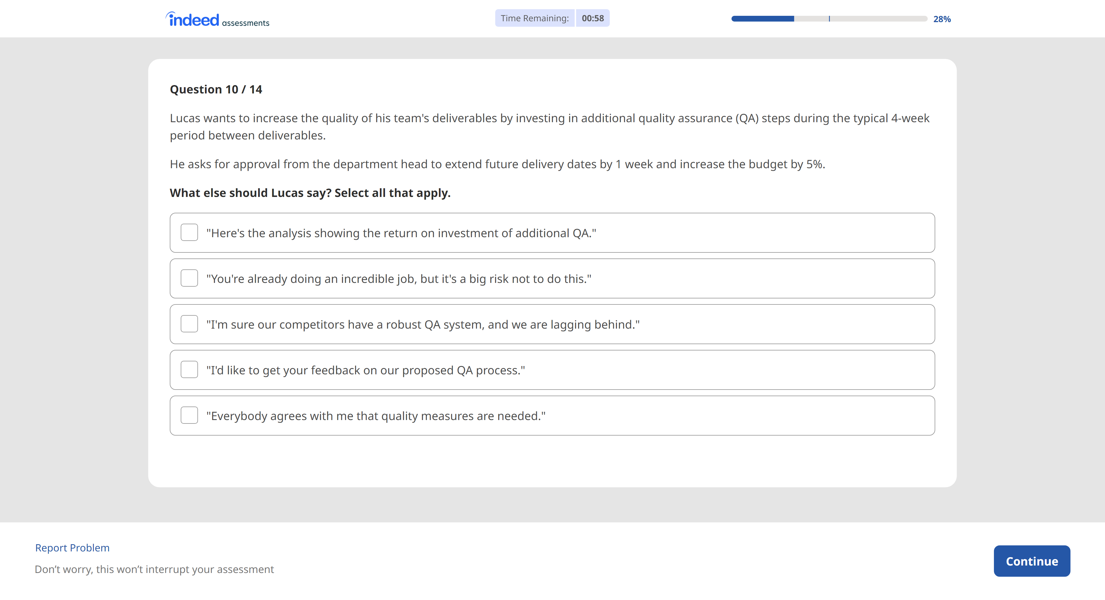Click the 'Lucas wants to increase the quality' paragraph
This screenshot has height=600, width=1105.
click(550, 126)
